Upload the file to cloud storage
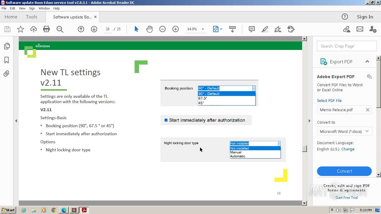 coord(34,29)
